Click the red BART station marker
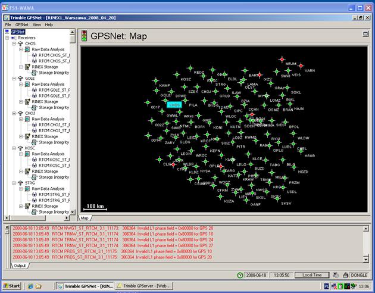 [260, 75]
